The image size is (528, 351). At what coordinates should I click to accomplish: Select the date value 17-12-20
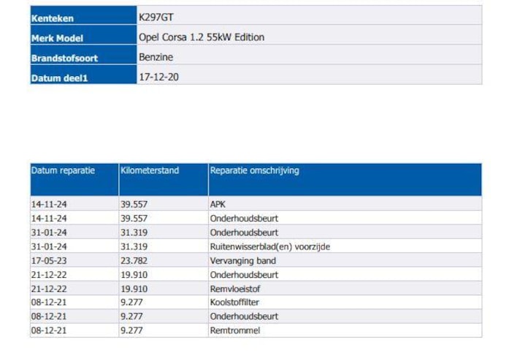tap(158, 77)
